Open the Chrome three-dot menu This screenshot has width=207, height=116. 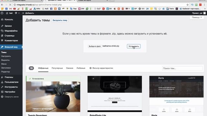tap(204, 5)
